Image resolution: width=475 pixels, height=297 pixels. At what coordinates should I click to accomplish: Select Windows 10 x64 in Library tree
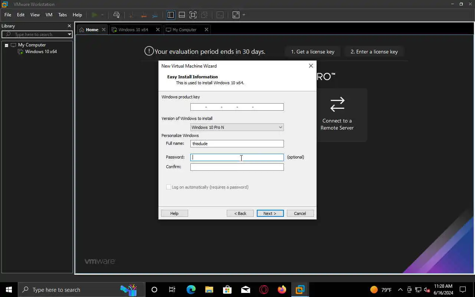pyautogui.click(x=41, y=52)
